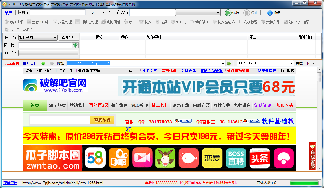Open 运行JS脚本 script tool
The height and width of the screenshot is (188, 324).
point(38,22)
